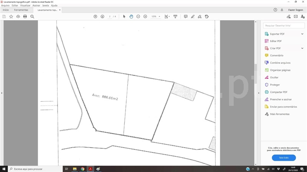Zoom out with the minus icon

click(138, 16)
